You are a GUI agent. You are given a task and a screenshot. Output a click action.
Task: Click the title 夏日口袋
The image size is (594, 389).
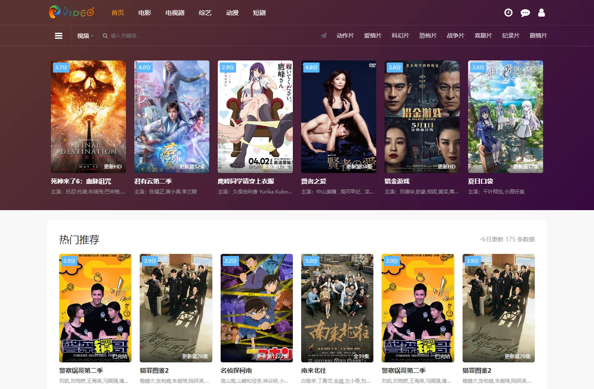tap(481, 181)
